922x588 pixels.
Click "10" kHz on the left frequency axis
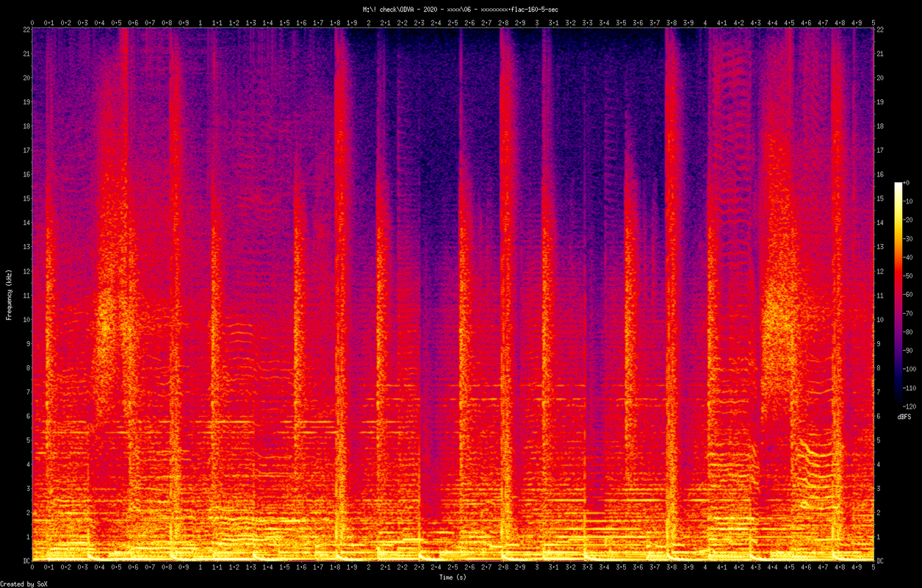click(x=25, y=319)
